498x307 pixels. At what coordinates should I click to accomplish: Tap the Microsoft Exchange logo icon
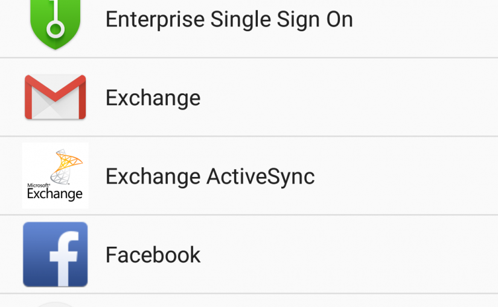click(56, 176)
